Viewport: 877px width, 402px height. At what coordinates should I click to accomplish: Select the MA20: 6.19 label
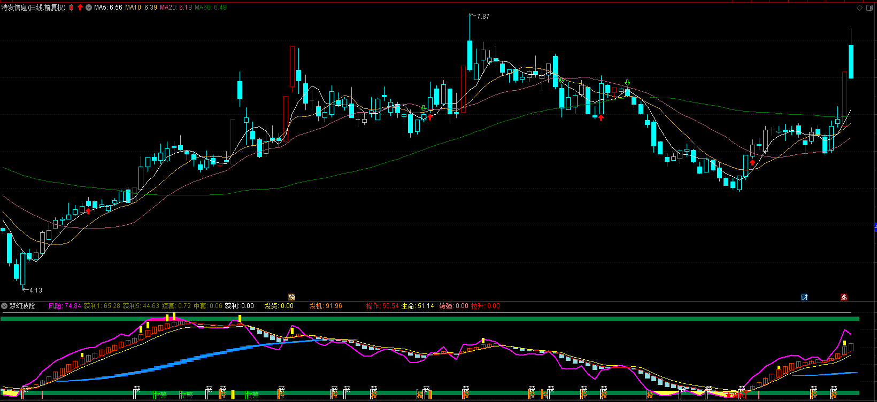coord(176,7)
